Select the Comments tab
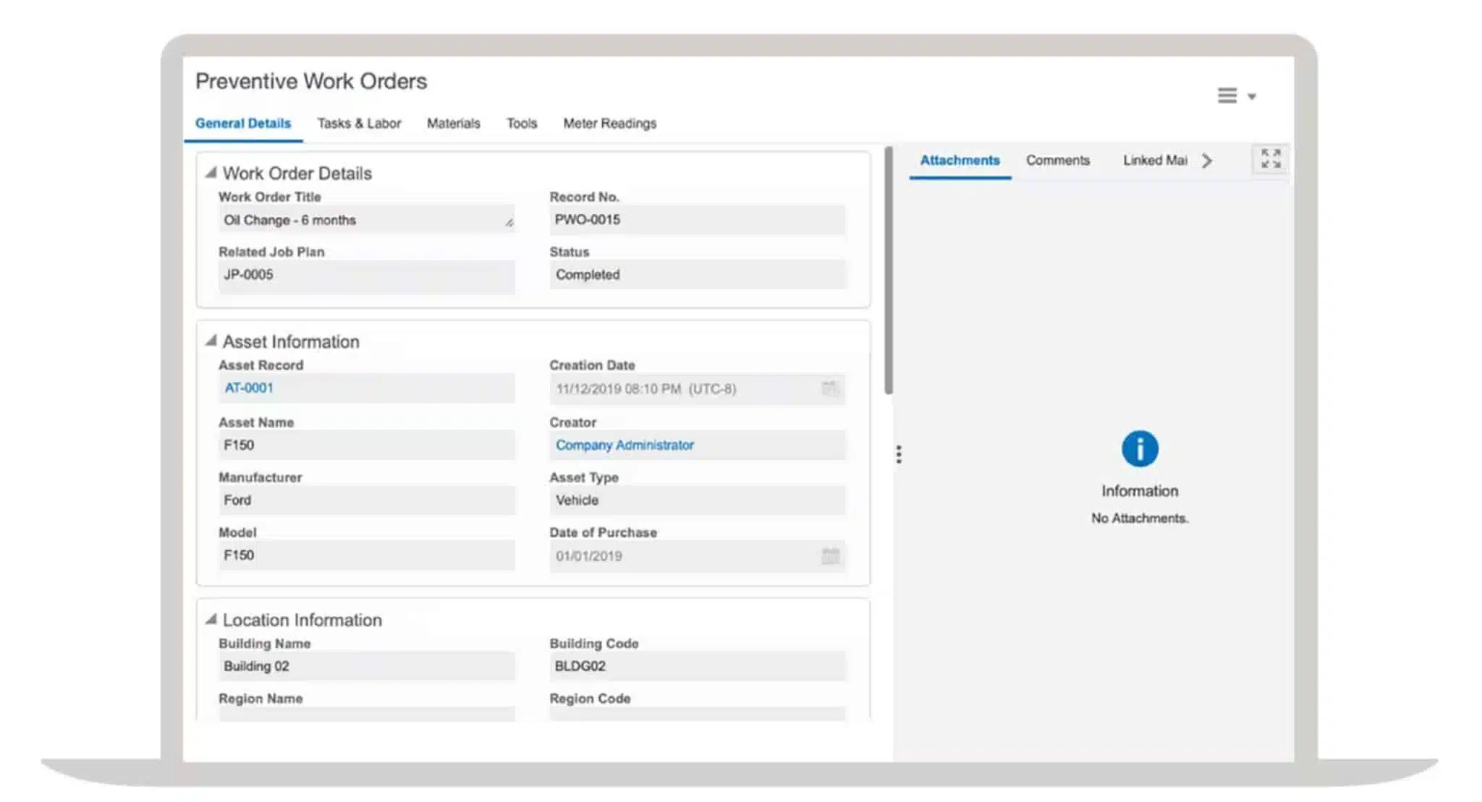The image size is (1482, 802). (x=1057, y=161)
